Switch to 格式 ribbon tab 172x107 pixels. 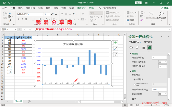[x=91, y=8]
